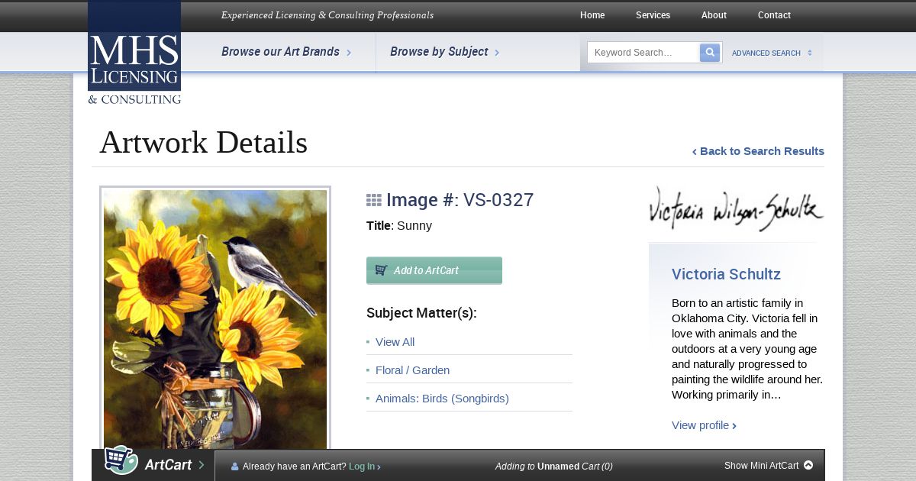Focus the Keyword Search field

[x=643, y=53]
